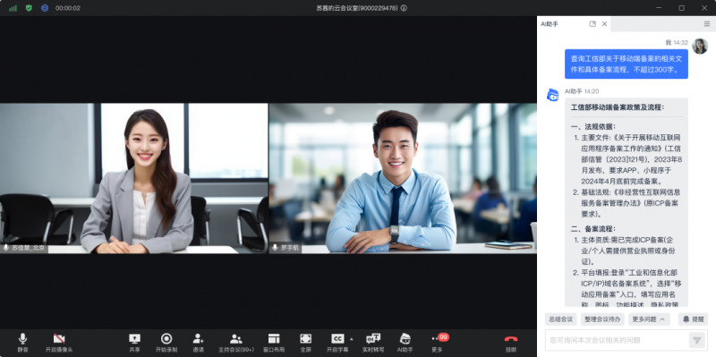716x357 pixels.
Task: Expand the 更多问题 dropdown
Action: pyautogui.click(x=649, y=319)
